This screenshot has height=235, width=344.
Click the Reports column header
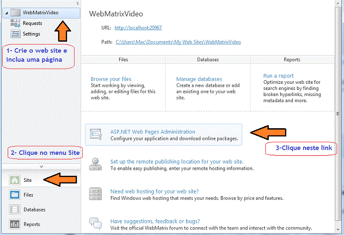coord(292,60)
